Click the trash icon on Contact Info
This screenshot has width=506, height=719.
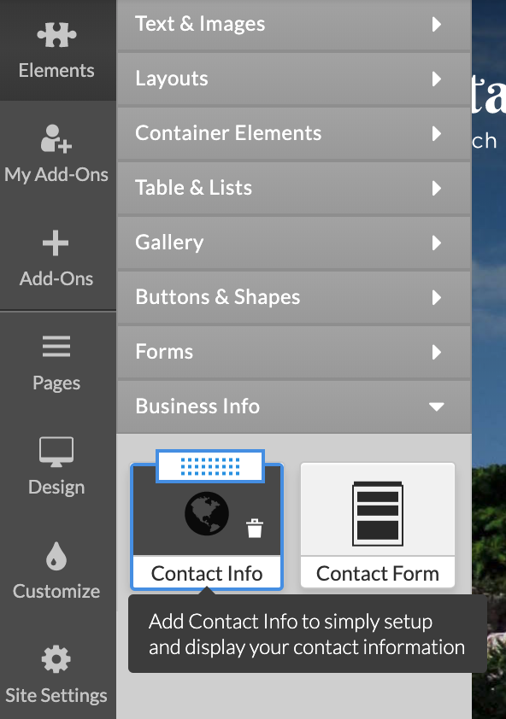point(255,528)
